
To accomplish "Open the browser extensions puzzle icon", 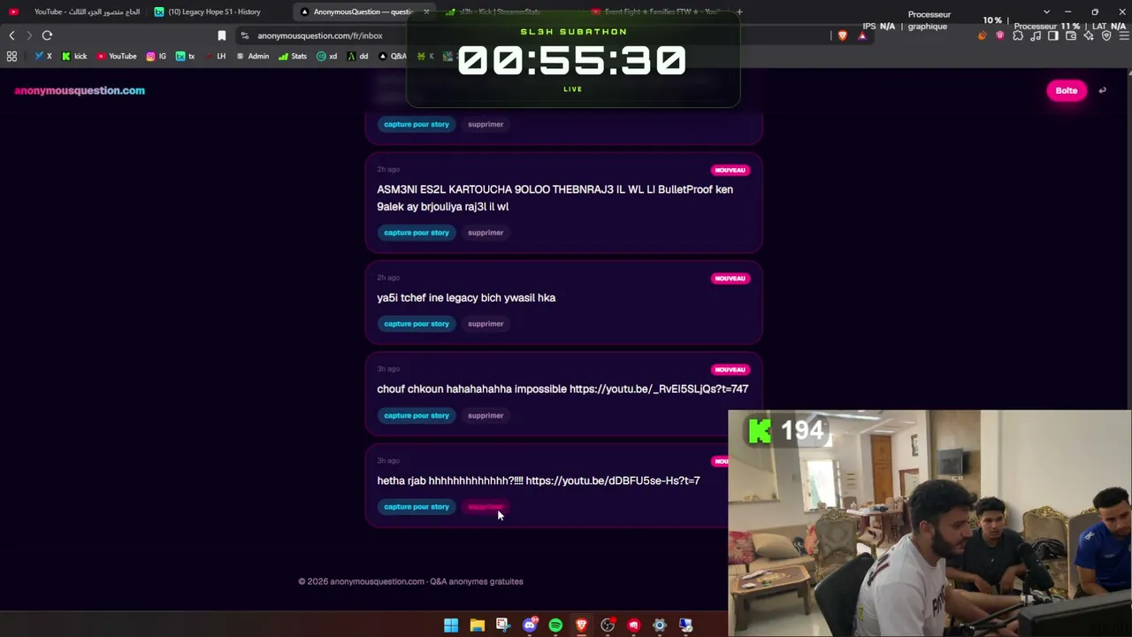I will pyautogui.click(x=1018, y=35).
